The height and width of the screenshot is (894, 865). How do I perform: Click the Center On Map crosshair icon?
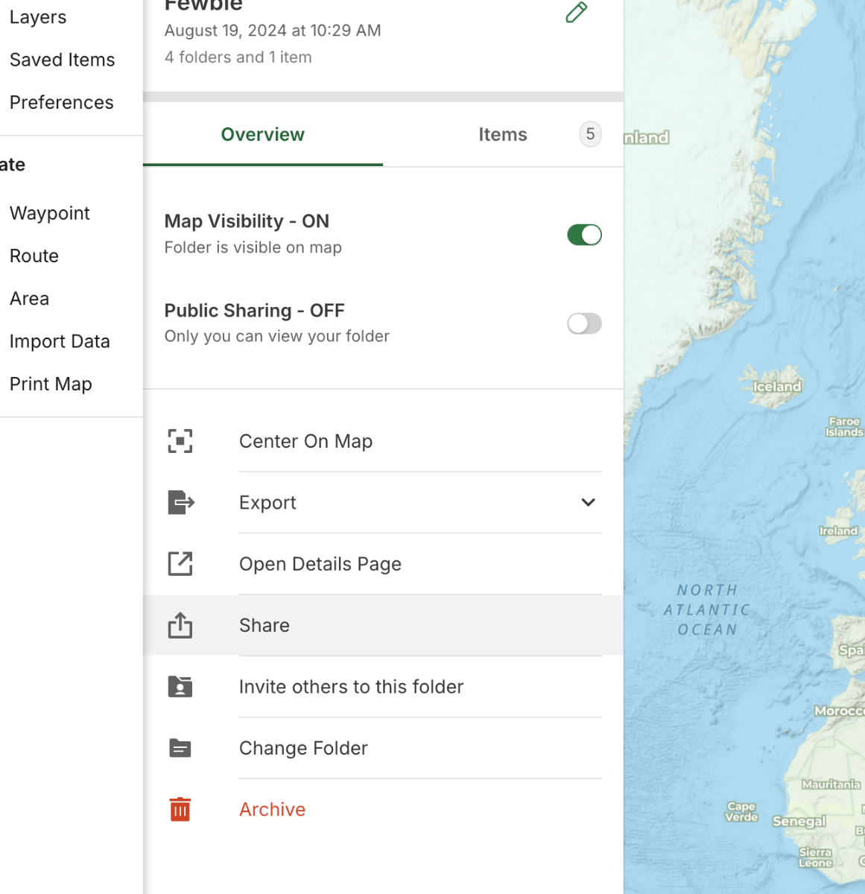pos(180,441)
